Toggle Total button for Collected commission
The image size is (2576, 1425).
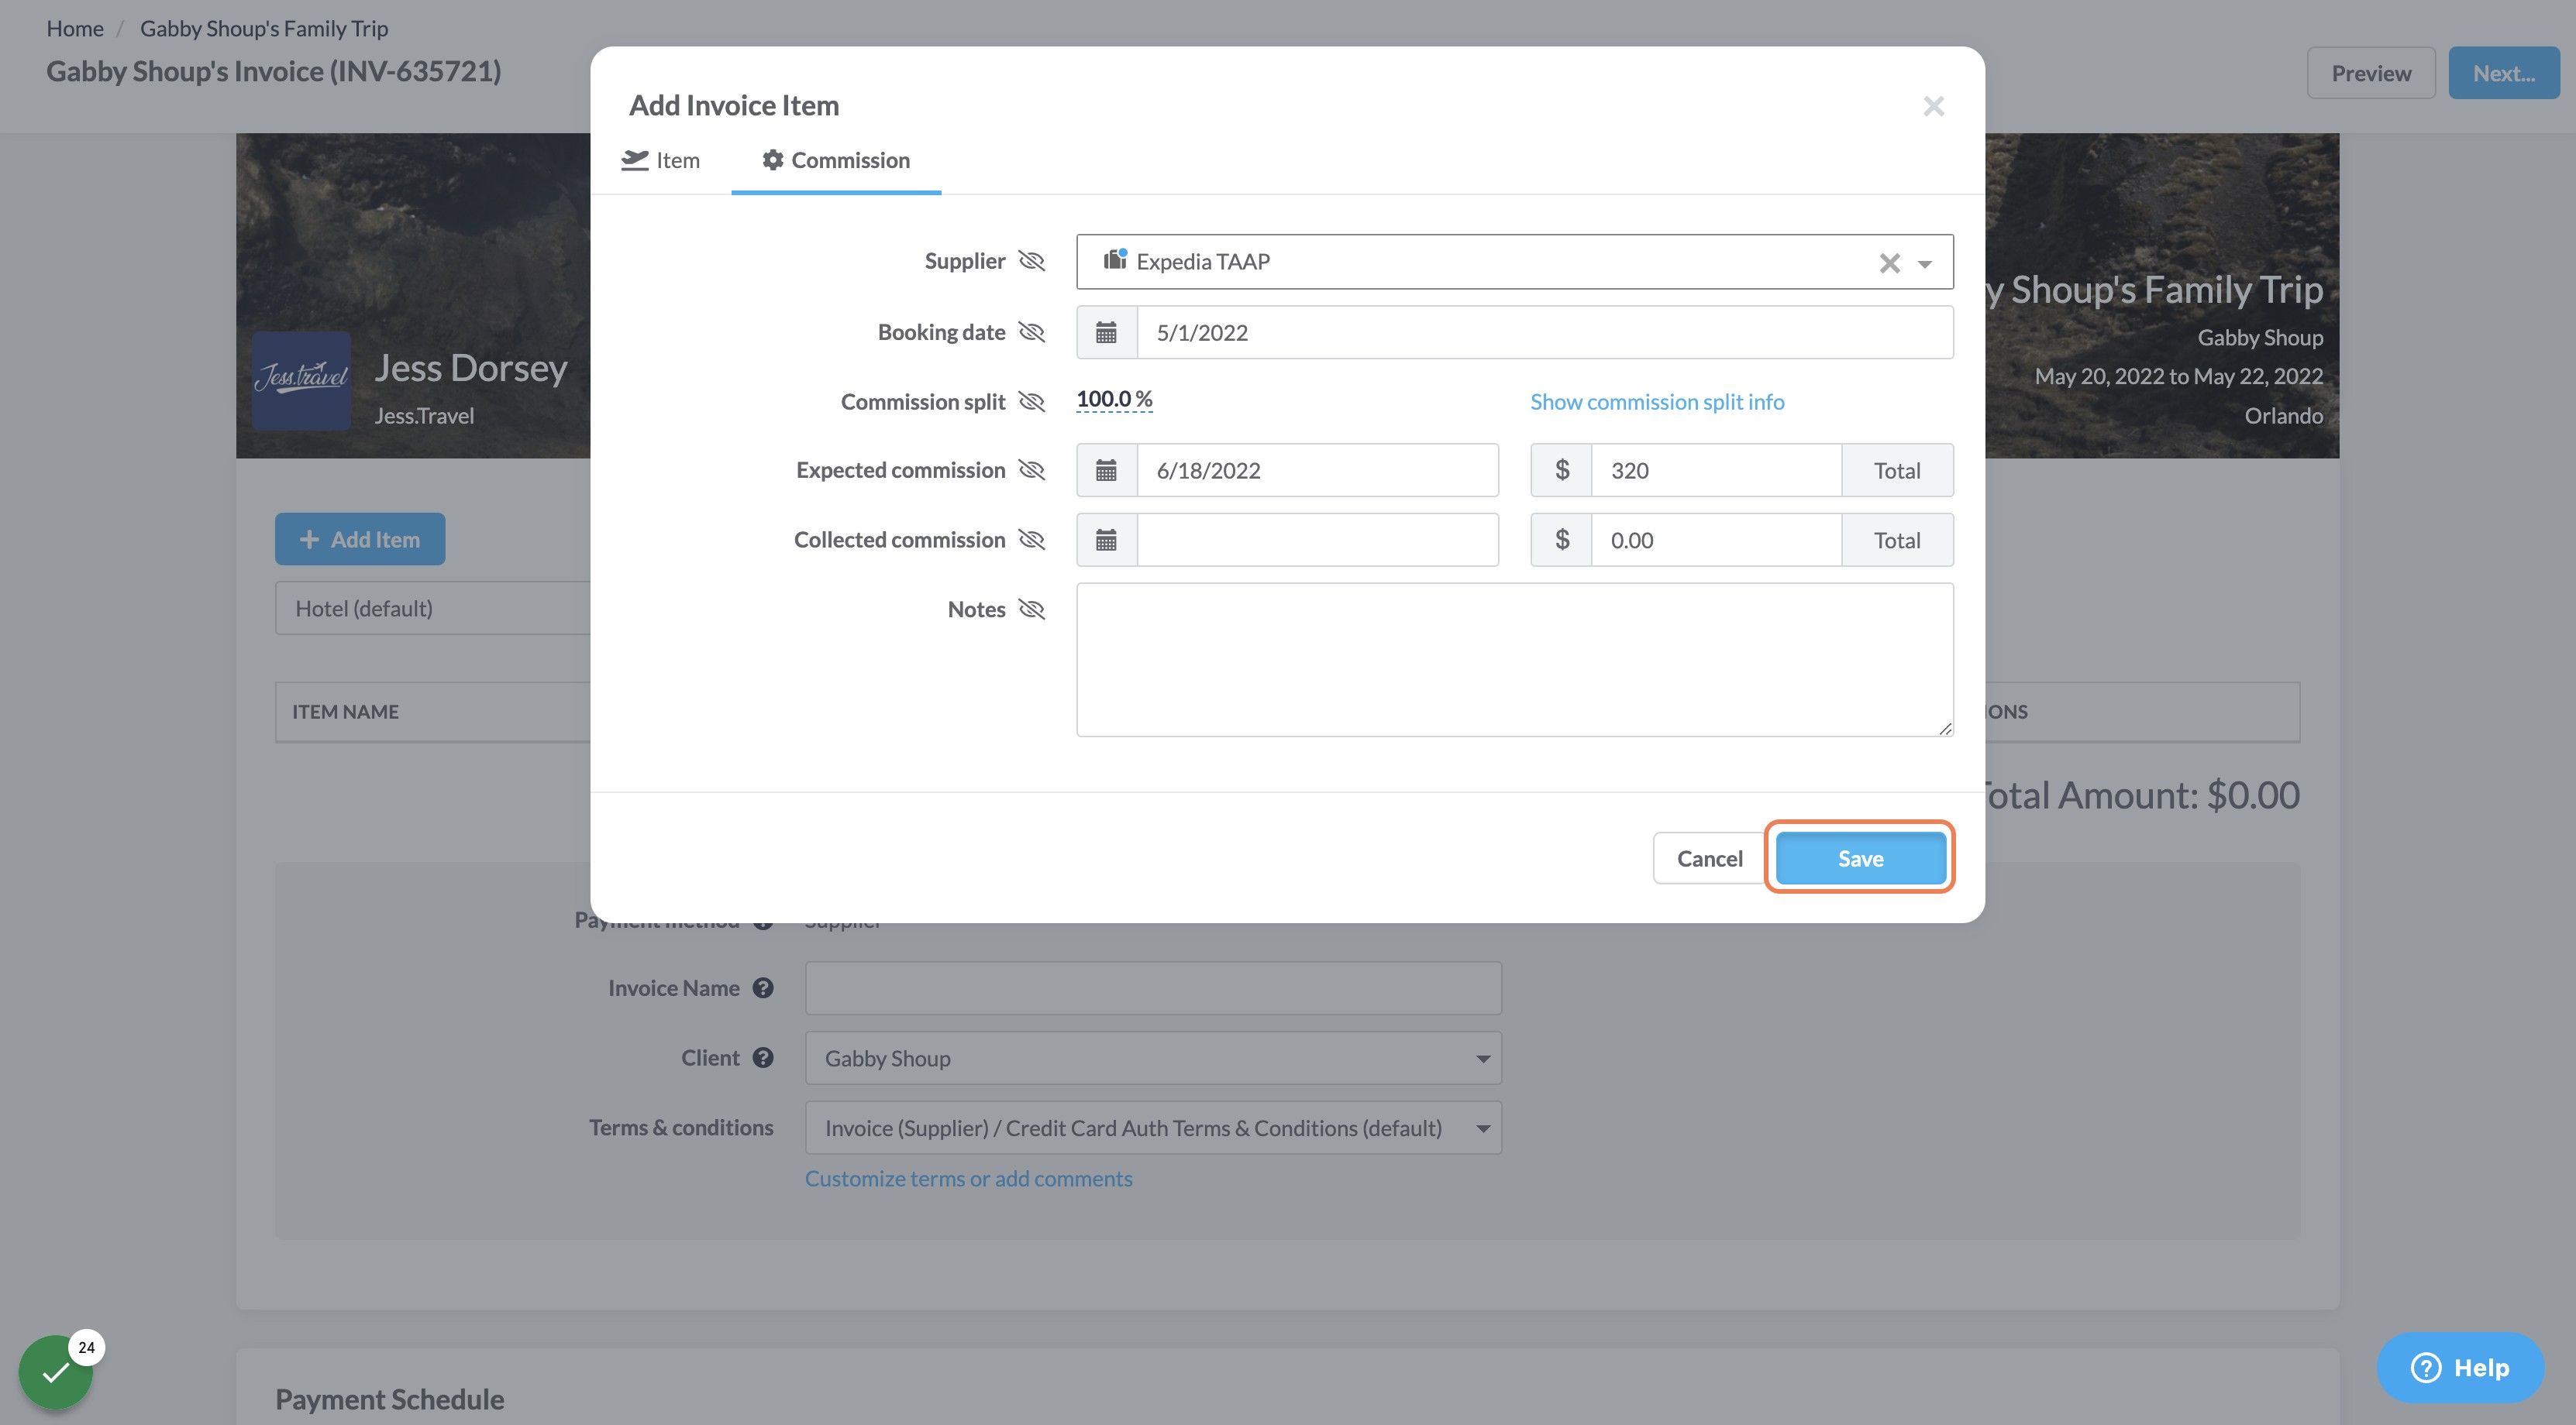(1897, 541)
